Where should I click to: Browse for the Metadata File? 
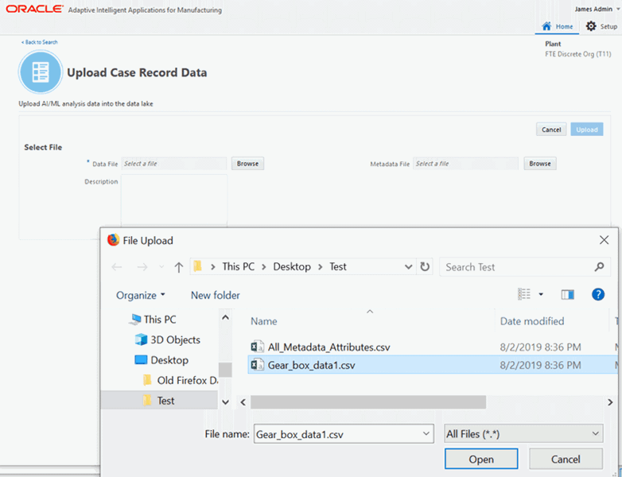coord(540,163)
